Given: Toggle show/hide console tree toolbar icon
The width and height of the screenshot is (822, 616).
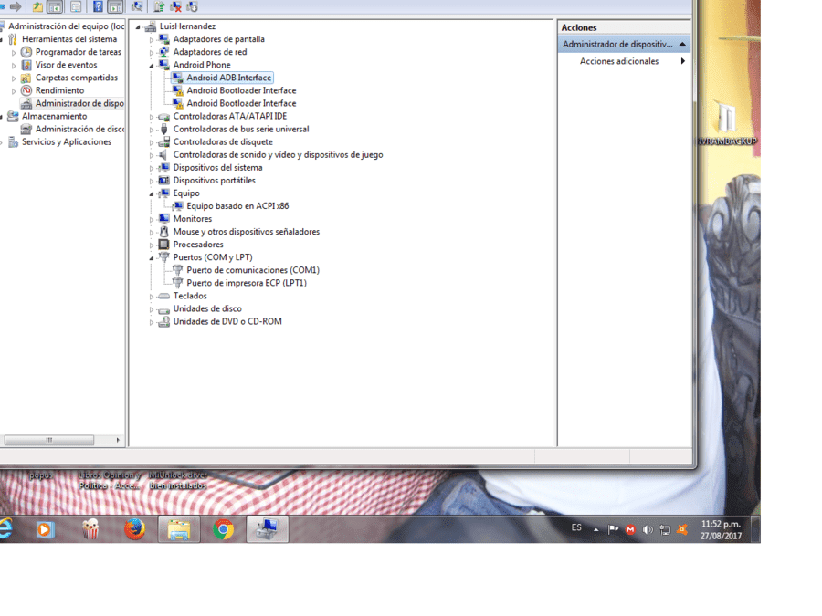Looking at the screenshot, I should [55, 6].
